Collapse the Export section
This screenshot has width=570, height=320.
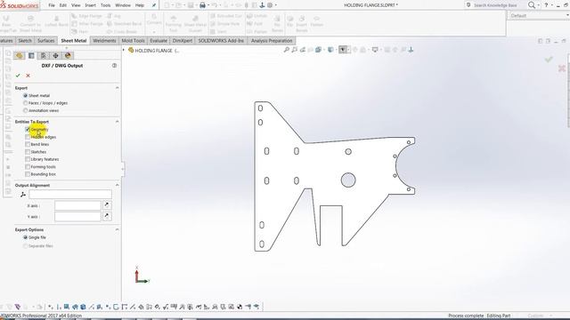coord(117,88)
